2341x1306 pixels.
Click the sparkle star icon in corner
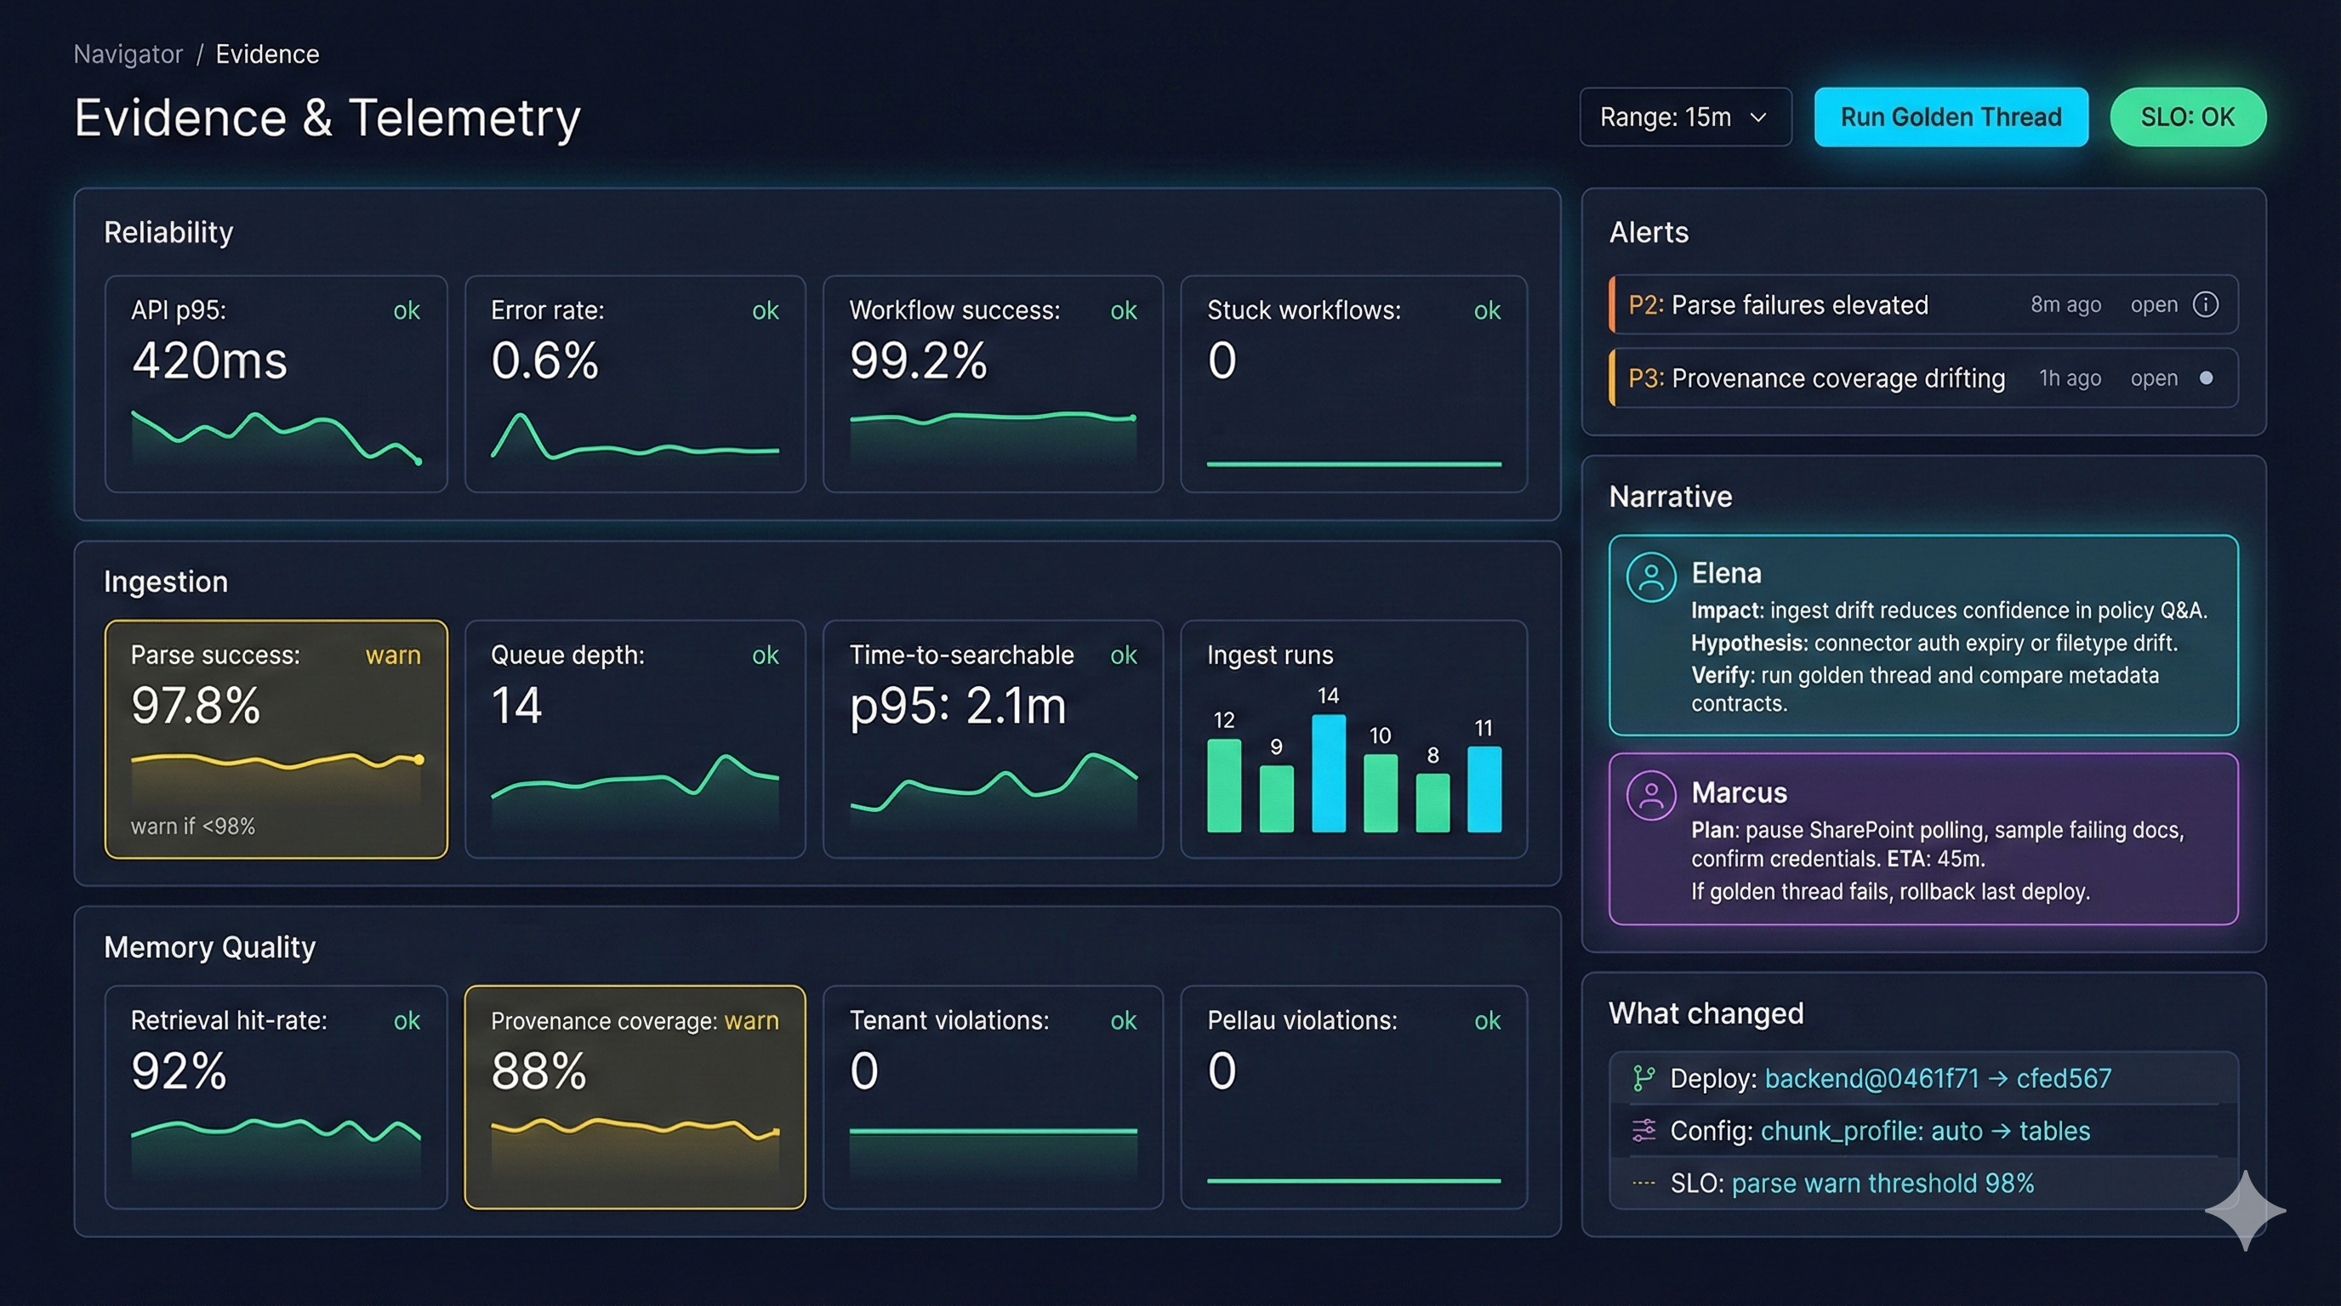coord(2244,1210)
